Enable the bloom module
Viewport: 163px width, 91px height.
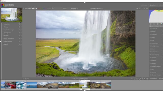click(x=150, y=49)
